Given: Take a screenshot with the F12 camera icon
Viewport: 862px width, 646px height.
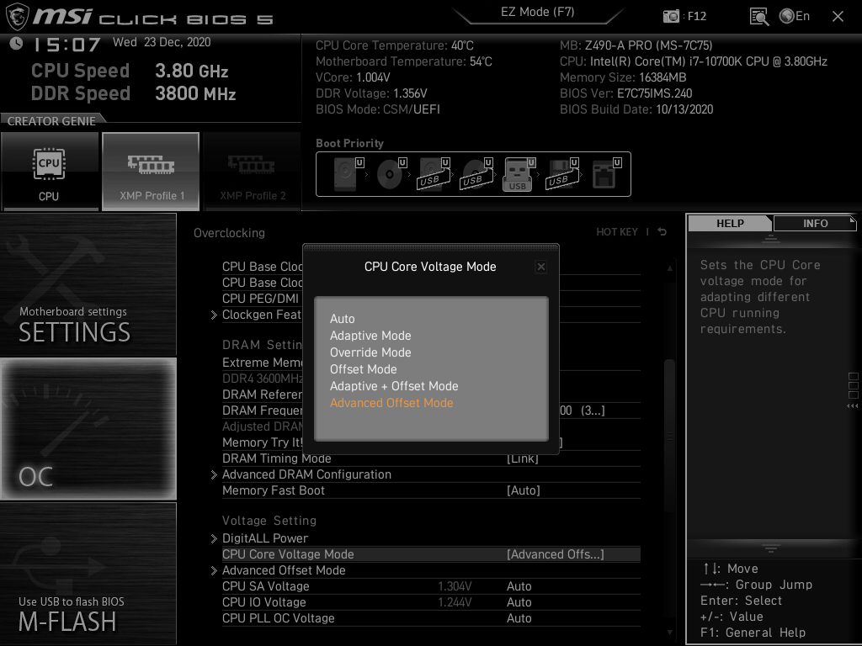Looking at the screenshot, I should (x=671, y=17).
